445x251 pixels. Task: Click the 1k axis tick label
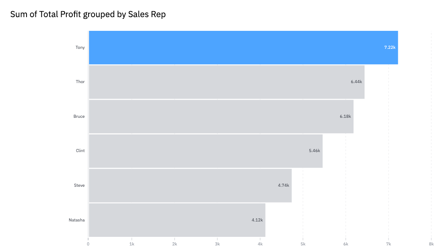[x=132, y=244]
